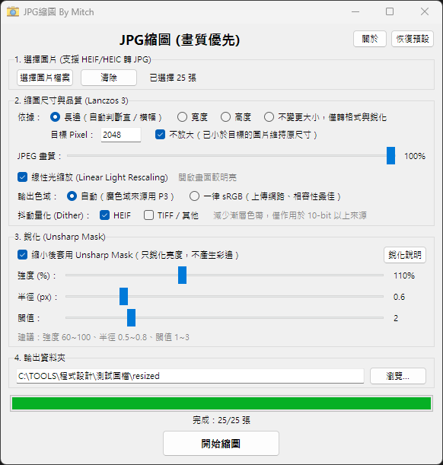Image resolution: width=443 pixels, height=465 pixels.
Task: Click the 閾值 threshold slider handle
Action: pyautogui.click(x=132, y=317)
